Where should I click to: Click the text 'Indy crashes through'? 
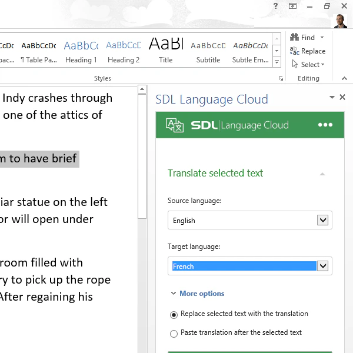click(58, 98)
